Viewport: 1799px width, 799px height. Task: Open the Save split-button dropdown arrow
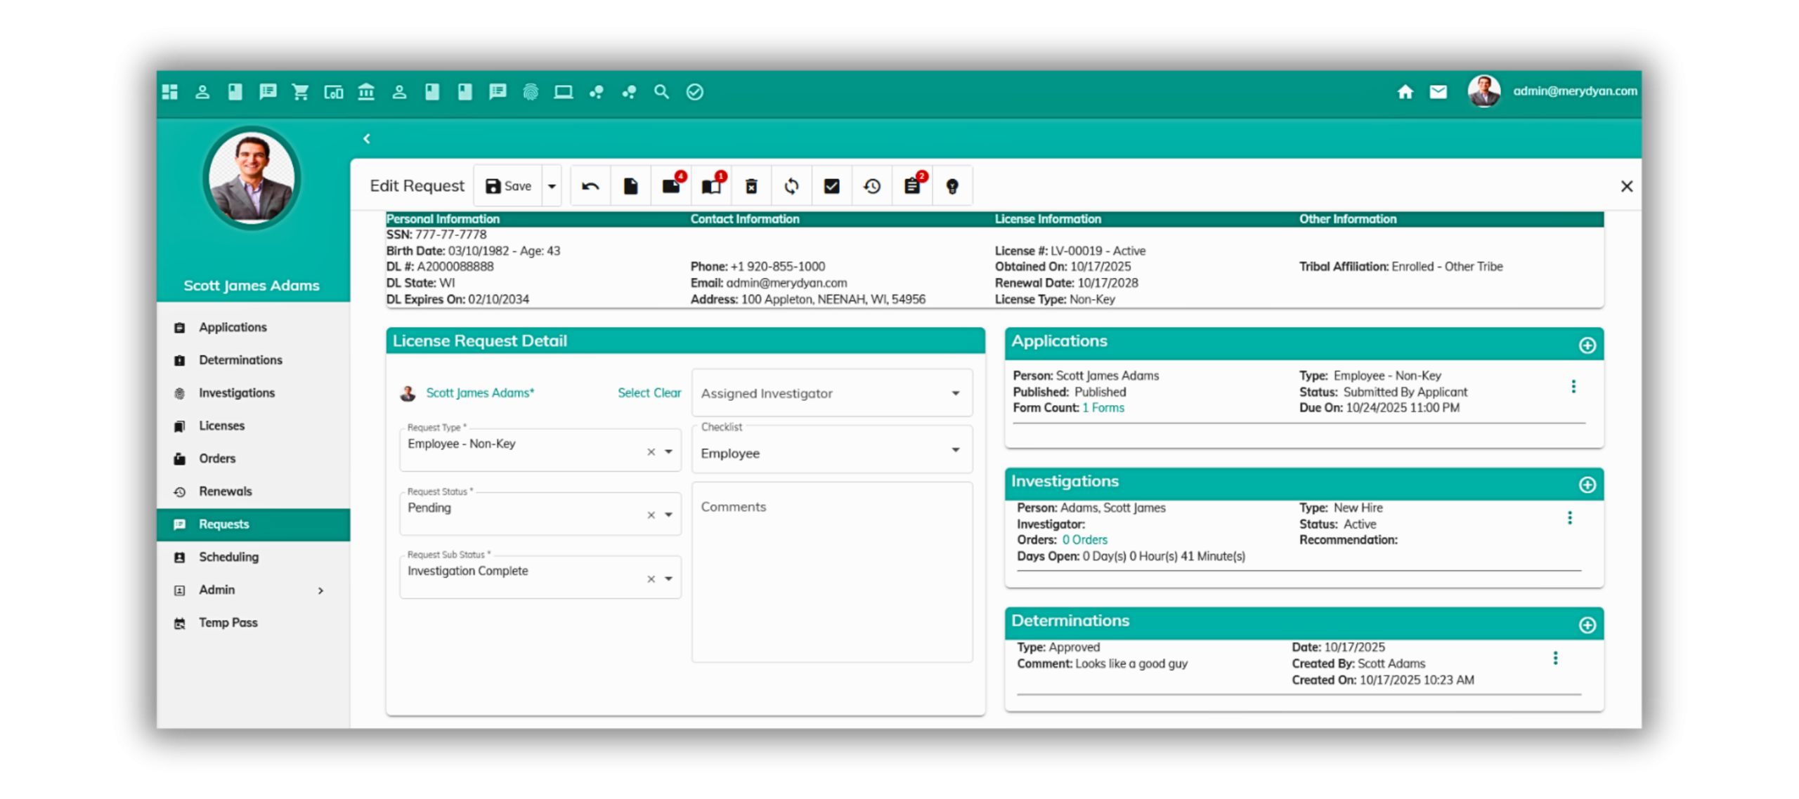pyautogui.click(x=552, y=186)
